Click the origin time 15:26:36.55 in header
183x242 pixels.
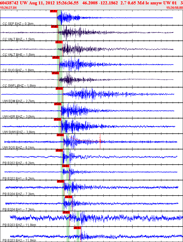[67, 3]
